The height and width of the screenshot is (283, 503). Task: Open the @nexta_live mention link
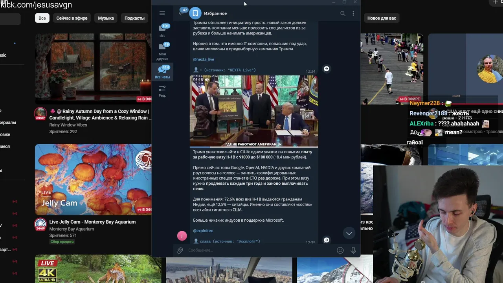click(204, 59)
